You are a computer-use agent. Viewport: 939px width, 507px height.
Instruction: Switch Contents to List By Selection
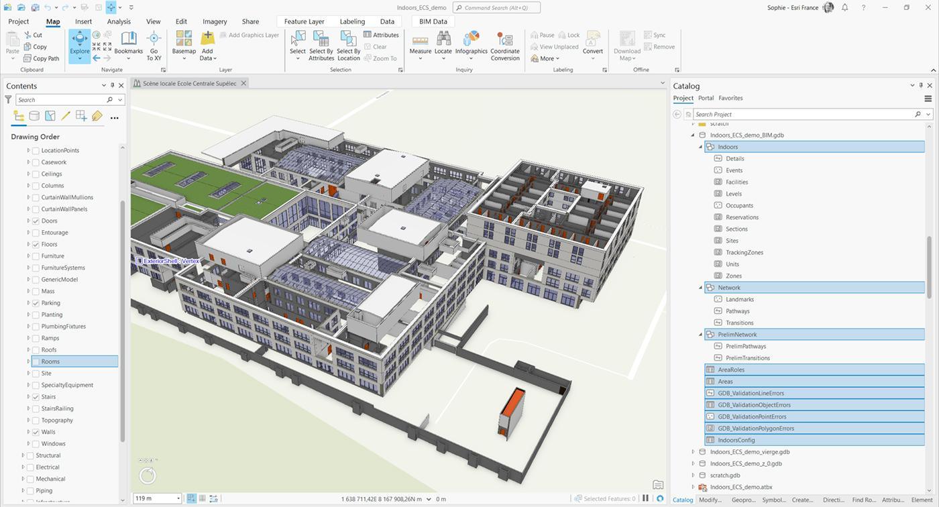click(50, 116)
